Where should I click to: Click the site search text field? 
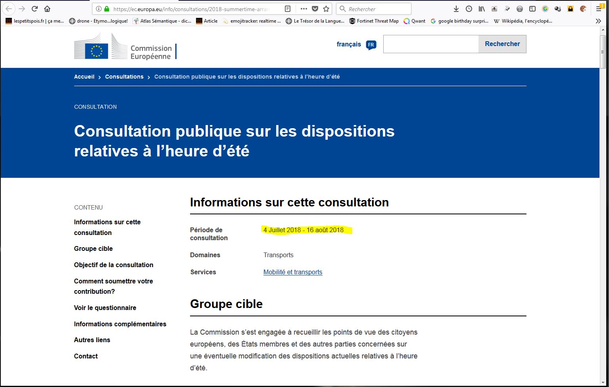coord(431,44)
